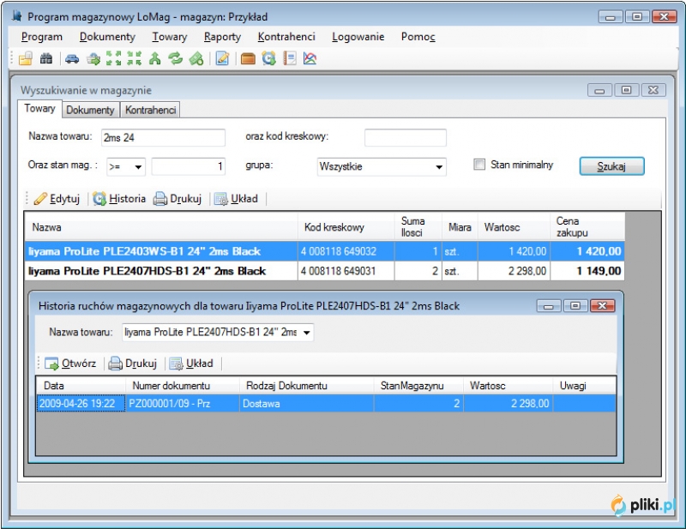Screen dimensions: 686x529
Task: Click the Historia label in results toolbar
Action: pyautogui.click(x=127, y=199)
